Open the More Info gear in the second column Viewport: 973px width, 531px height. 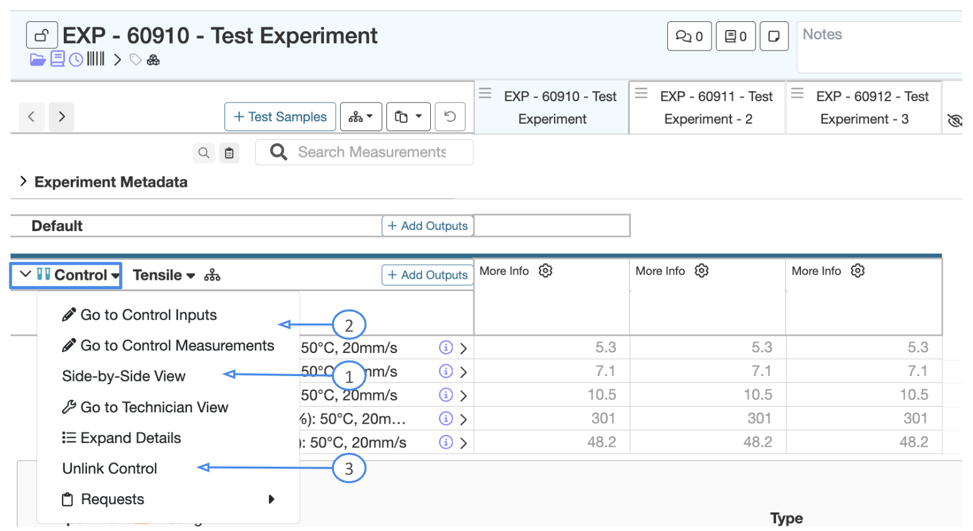(702, 270)
